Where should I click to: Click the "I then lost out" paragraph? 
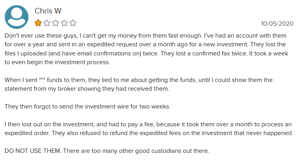tap(149, 129)
